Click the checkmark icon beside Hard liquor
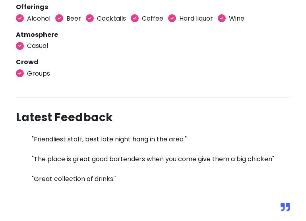This screenshot has width=306, height=221. [172, 19]
